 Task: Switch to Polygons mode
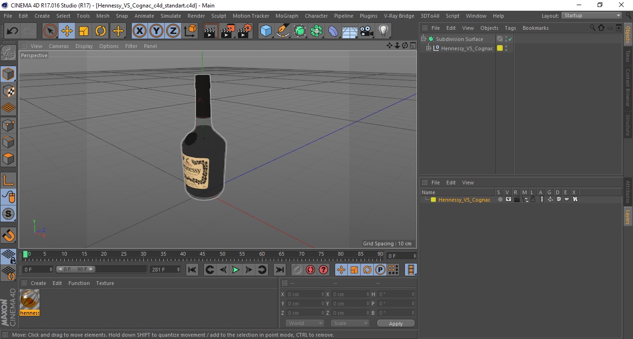click(8, 158)
